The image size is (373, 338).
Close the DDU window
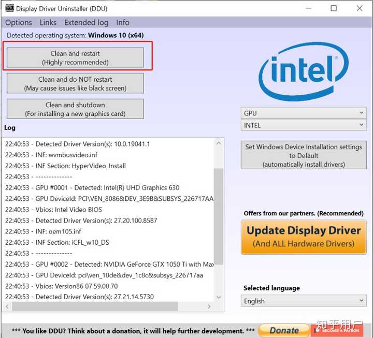(x=360, y=8)
